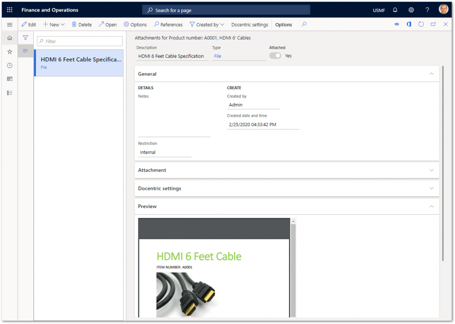Open Favorites via the star icon
455x324 pixels.
[x=9, y=51]
